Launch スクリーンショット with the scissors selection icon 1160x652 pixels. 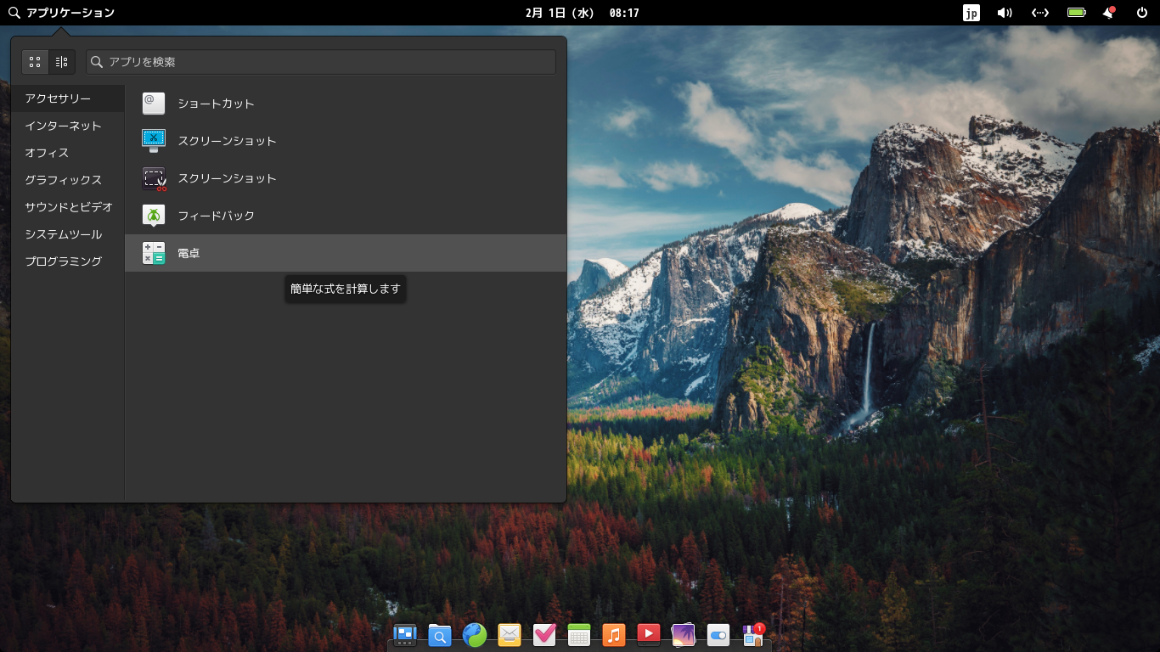(346, 178)
